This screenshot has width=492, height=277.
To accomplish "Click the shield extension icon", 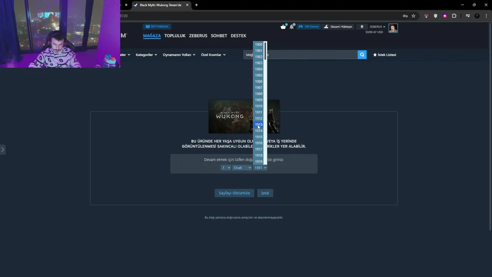I will click(x=435, y=16).
